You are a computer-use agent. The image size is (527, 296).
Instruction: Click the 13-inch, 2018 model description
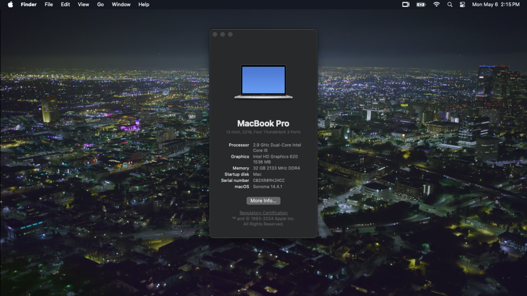click(263, 132)
